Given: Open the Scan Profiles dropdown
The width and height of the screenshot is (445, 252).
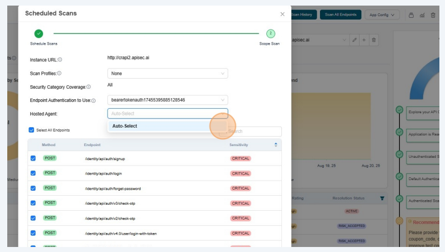Looking at the screenshot, I should (x=168, y=73).
